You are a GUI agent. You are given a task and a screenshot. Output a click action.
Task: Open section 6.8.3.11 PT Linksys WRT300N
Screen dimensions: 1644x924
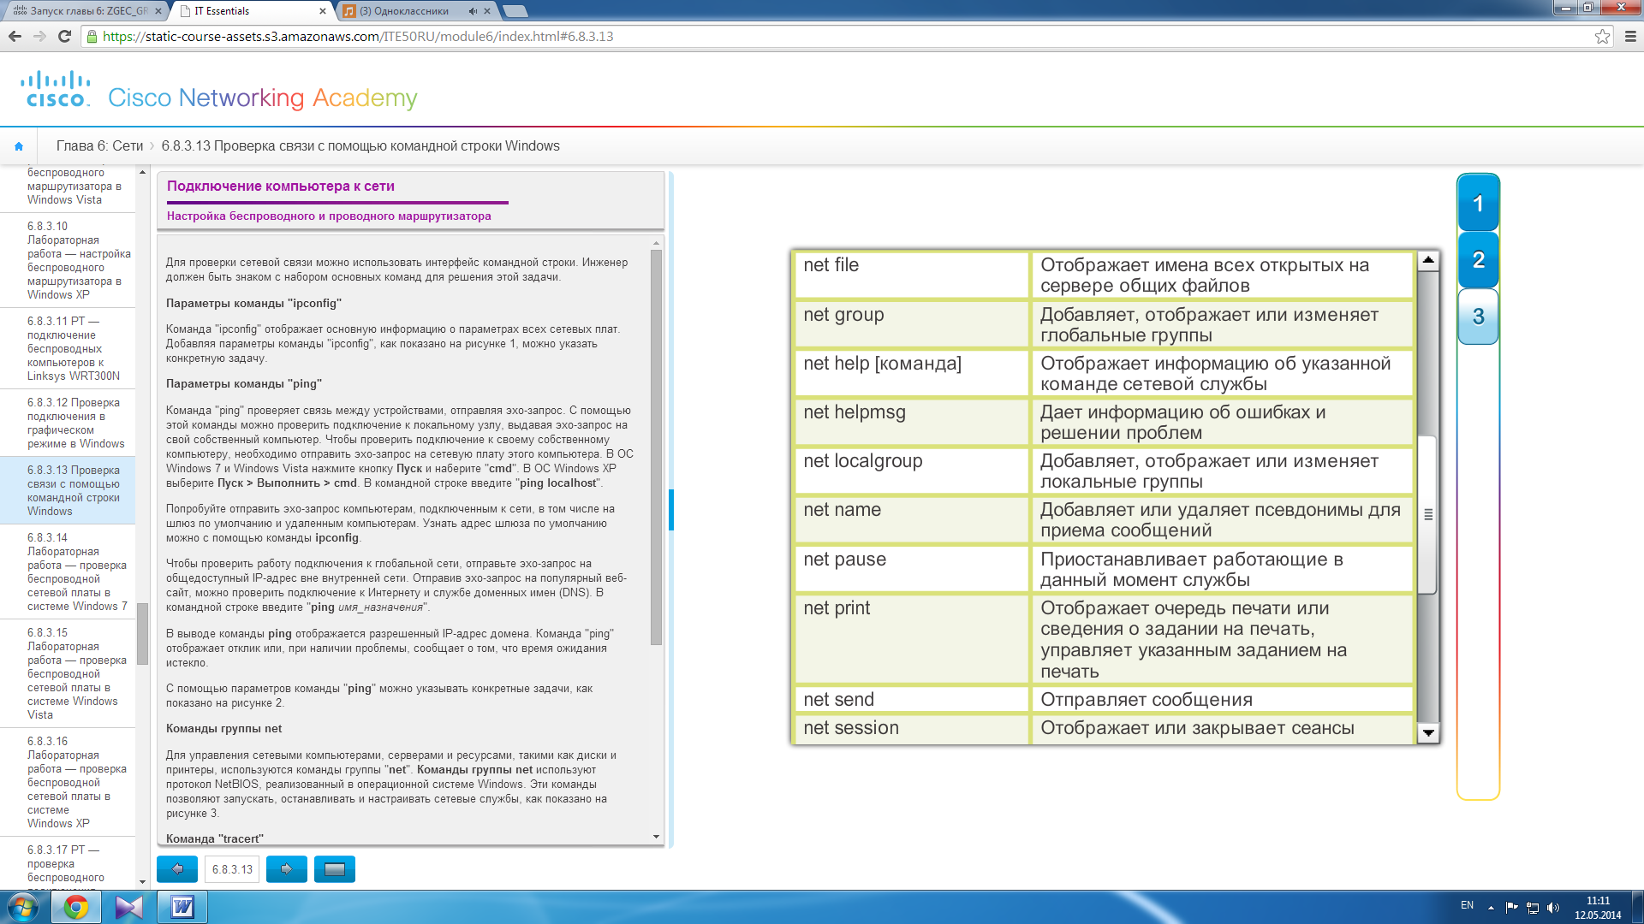point(68,348)
